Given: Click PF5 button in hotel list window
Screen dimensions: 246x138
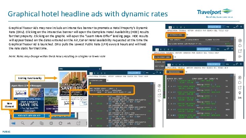Looking at the screenshot, I should [227, 64].
